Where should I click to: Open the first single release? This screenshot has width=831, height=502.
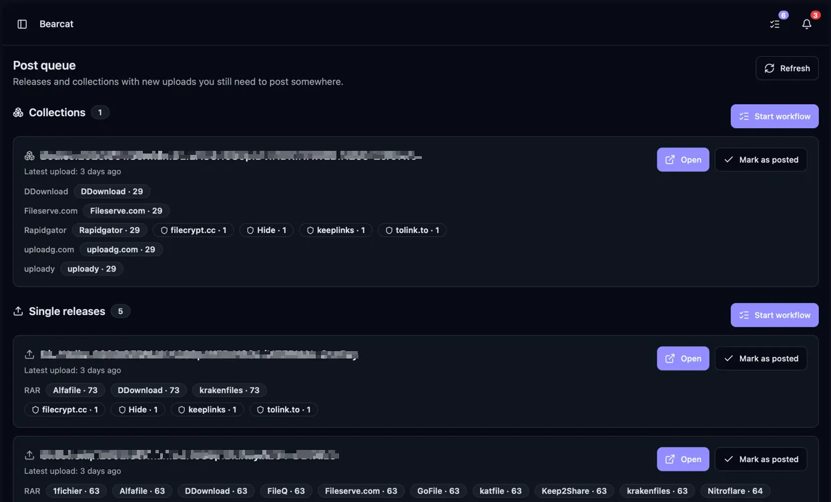coord(683,358)
